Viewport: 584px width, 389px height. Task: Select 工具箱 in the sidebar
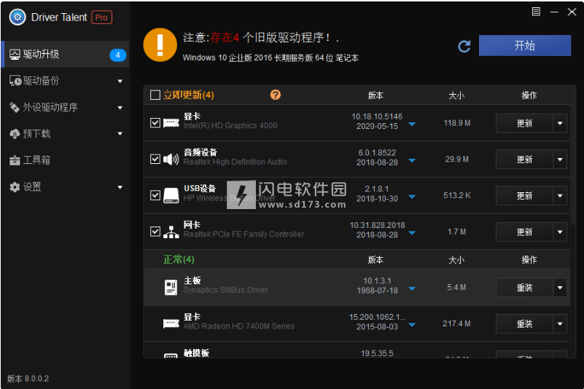pyautogui.click(x=66, y=160)
